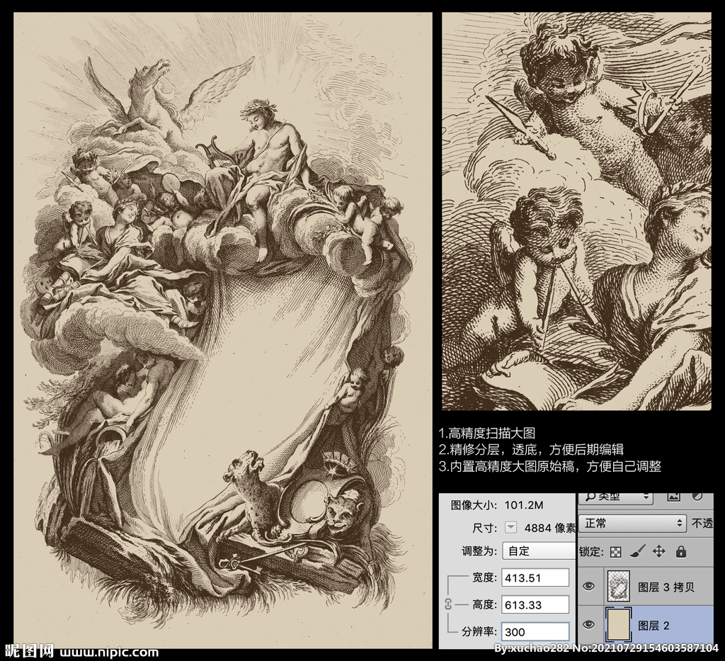Click the pixel-layer filter image icon
Viewport: 725px width, 661px height.
pos(674,497)
